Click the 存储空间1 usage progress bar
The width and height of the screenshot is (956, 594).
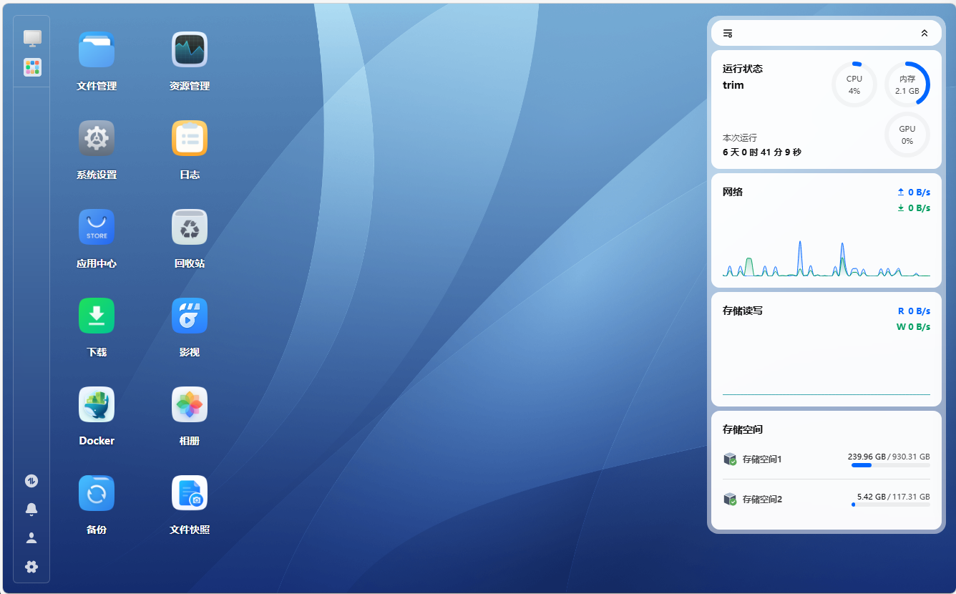(x=891, y=465)
